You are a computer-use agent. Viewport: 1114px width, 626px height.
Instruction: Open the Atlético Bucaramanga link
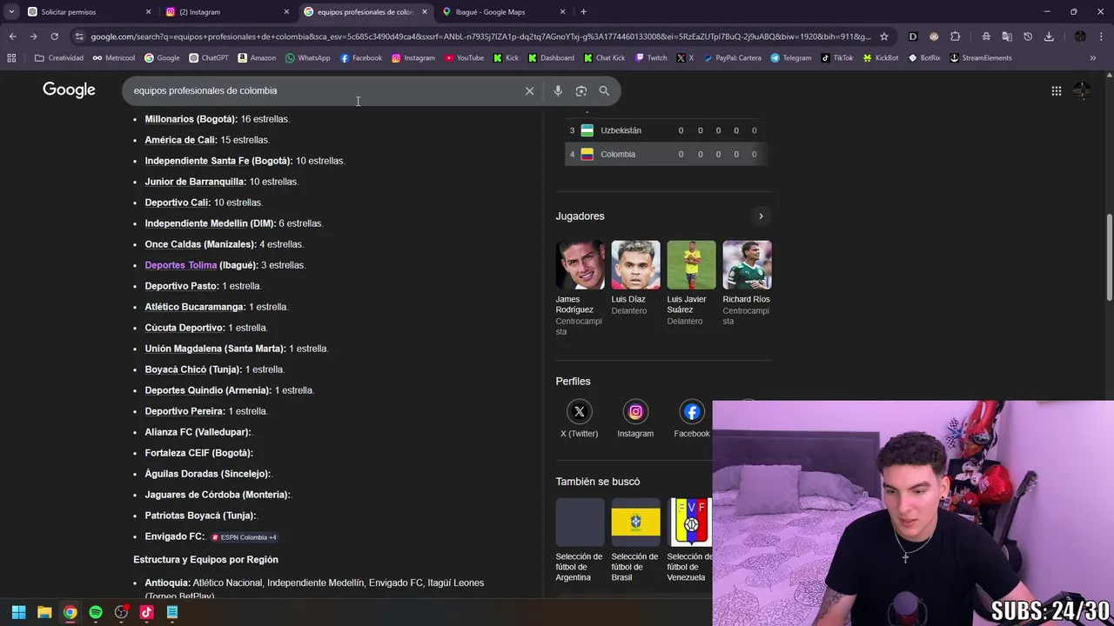(x=195, y=307)
